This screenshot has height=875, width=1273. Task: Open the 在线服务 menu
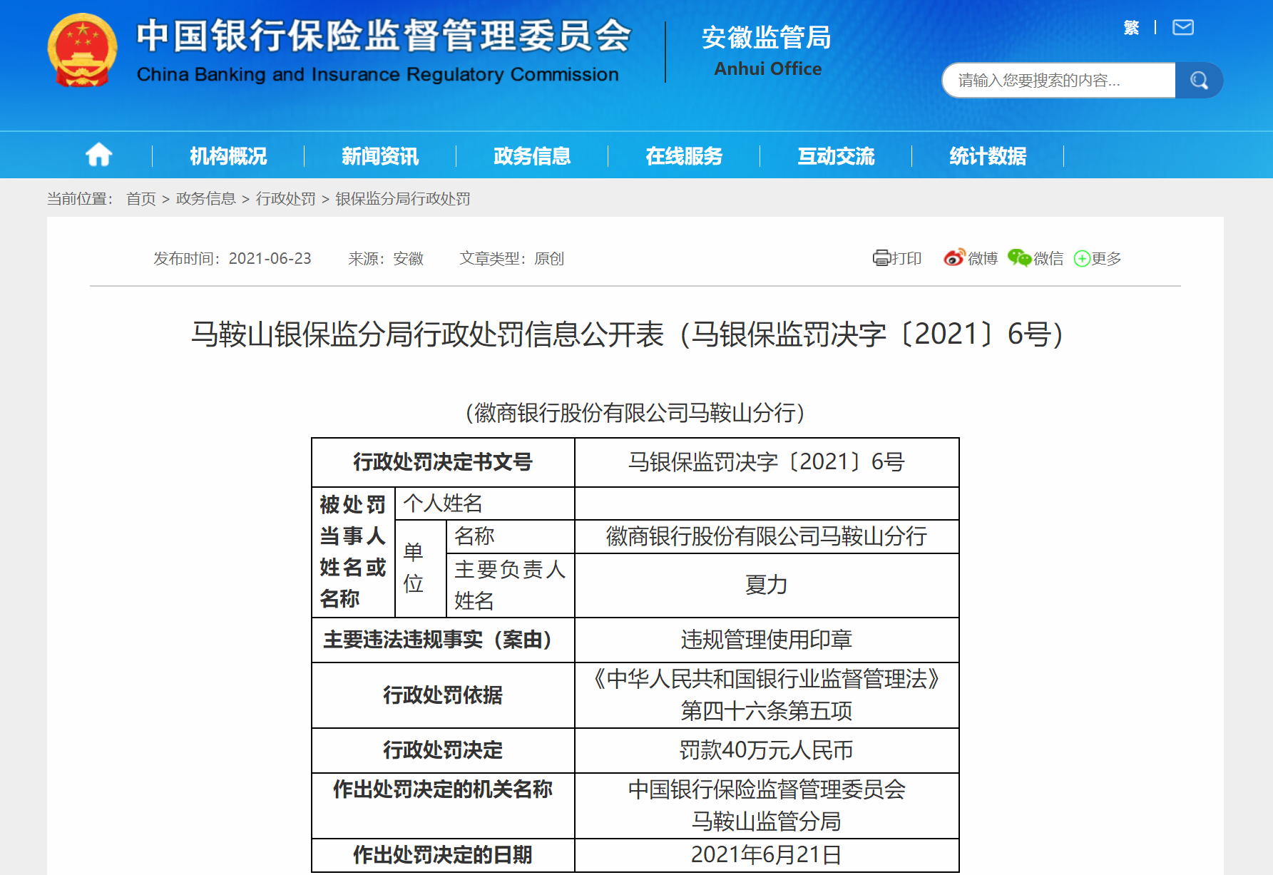[x=684, y=155]
